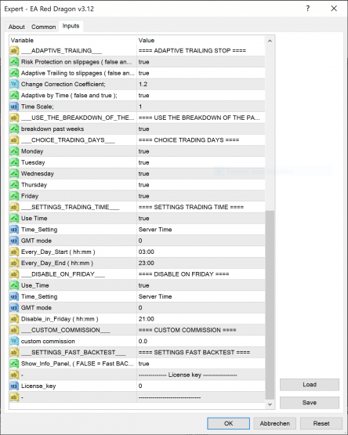Edit the License_key value 0
Viewport: 348px width, 435px height.
point(201,386)
